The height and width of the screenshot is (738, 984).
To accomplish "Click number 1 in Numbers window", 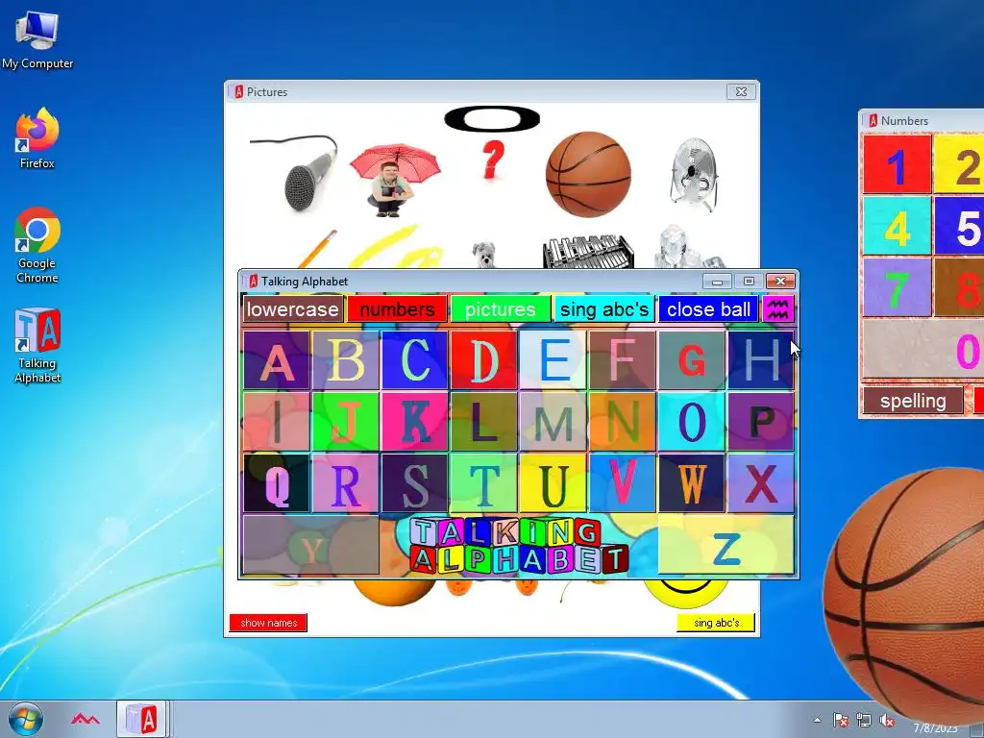I will (897, 164).
